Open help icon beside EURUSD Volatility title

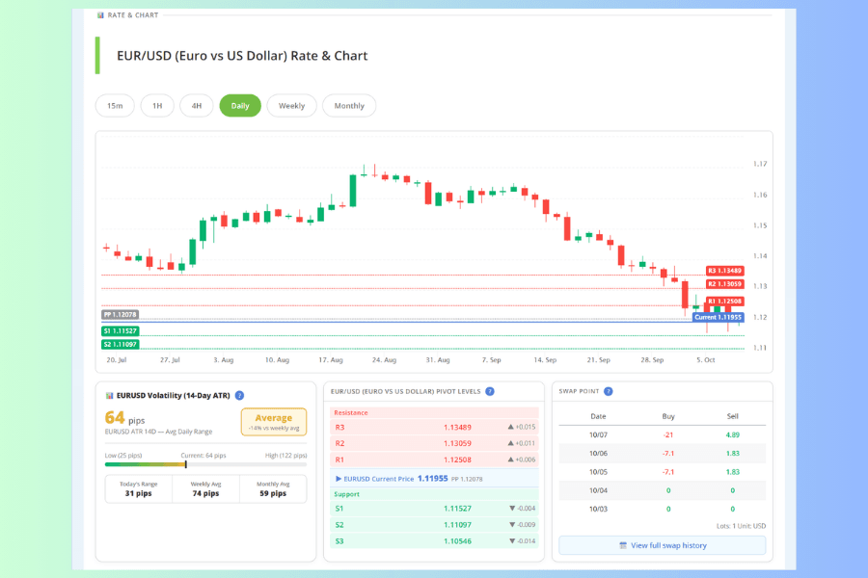click(240, 396)
